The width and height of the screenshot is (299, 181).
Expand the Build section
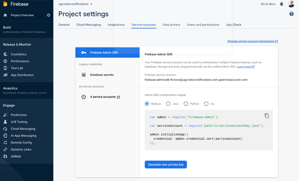click(x=26, y=29)
